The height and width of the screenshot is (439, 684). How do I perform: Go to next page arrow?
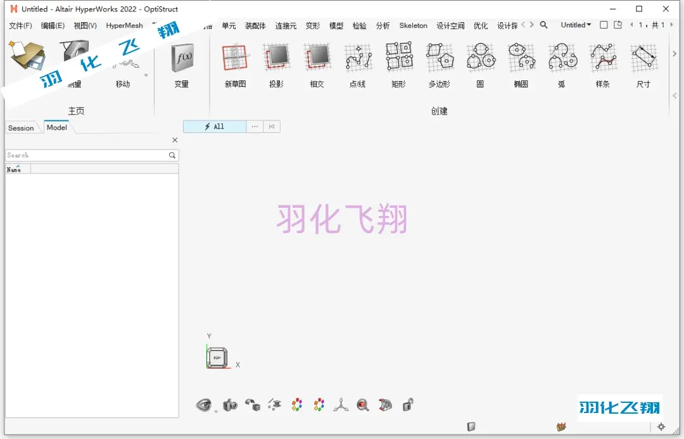click(671, 25)
